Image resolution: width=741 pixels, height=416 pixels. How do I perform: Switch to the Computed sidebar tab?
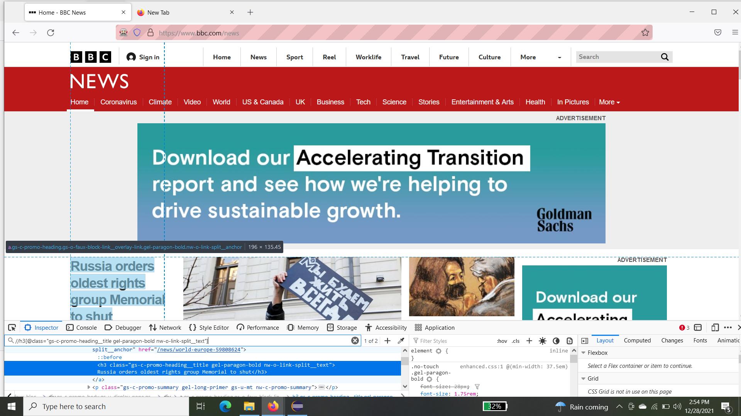click(637, 341)
